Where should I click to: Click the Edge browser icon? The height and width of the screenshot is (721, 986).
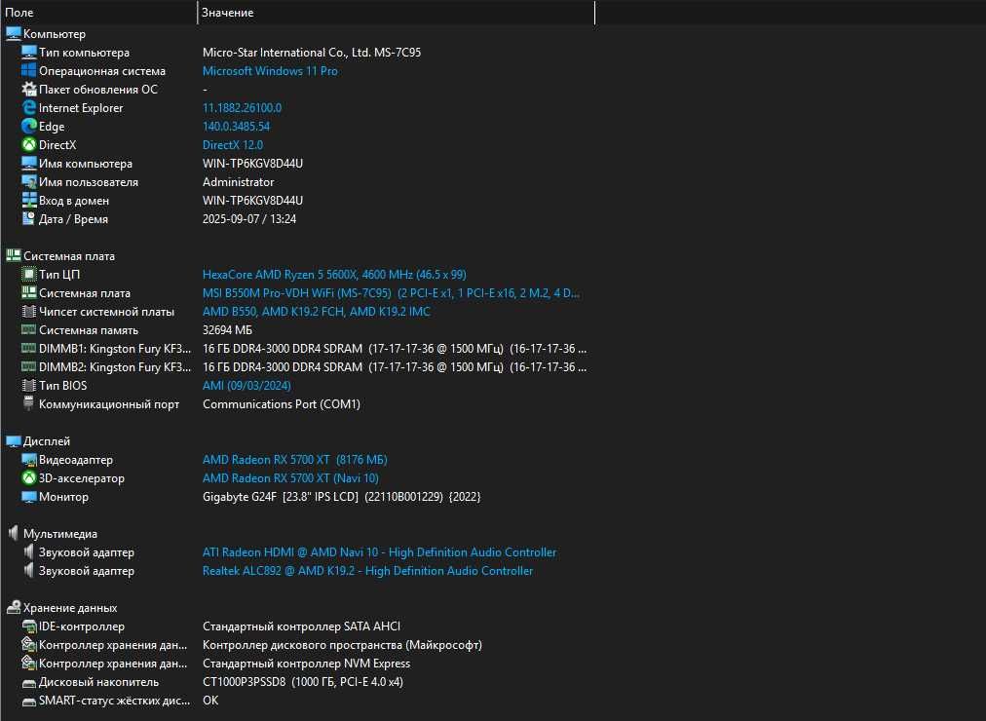[29, 127]
